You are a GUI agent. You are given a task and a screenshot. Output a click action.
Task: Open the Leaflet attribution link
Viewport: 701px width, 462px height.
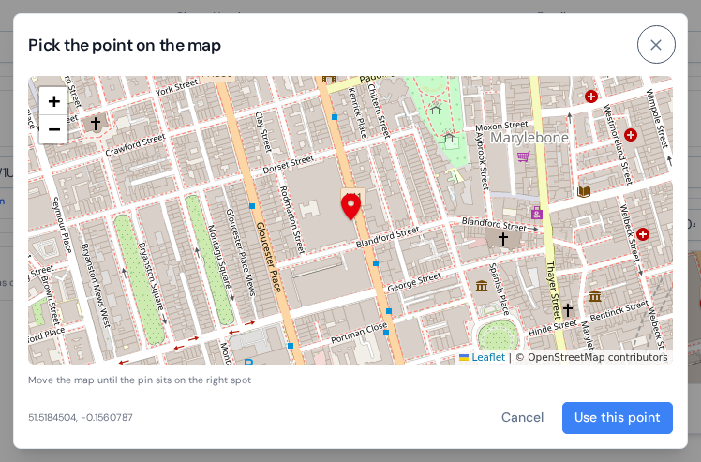click(487, 357)
